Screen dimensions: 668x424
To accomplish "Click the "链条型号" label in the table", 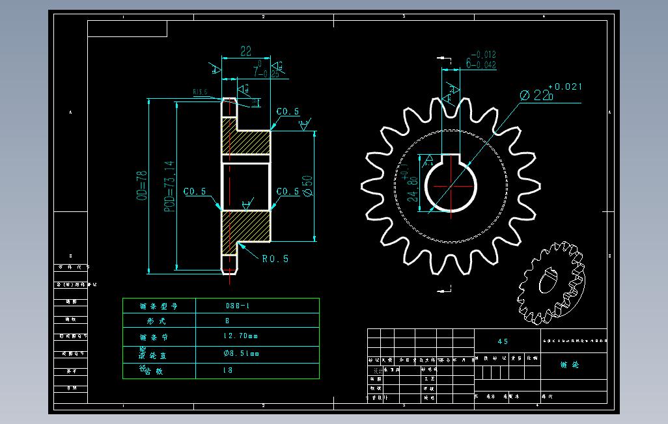I will tap(158, 306).
